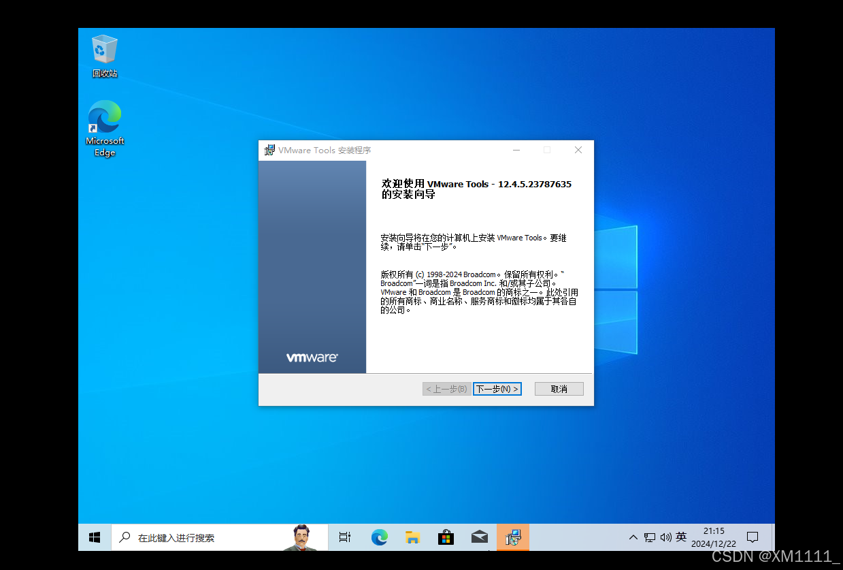Image resolution: width=843 pixels, height=570 pixels.
Task: Open the Mail app from the taskbar
Action: coord(479,537)
